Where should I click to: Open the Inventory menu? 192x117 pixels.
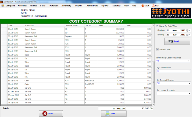66,6
